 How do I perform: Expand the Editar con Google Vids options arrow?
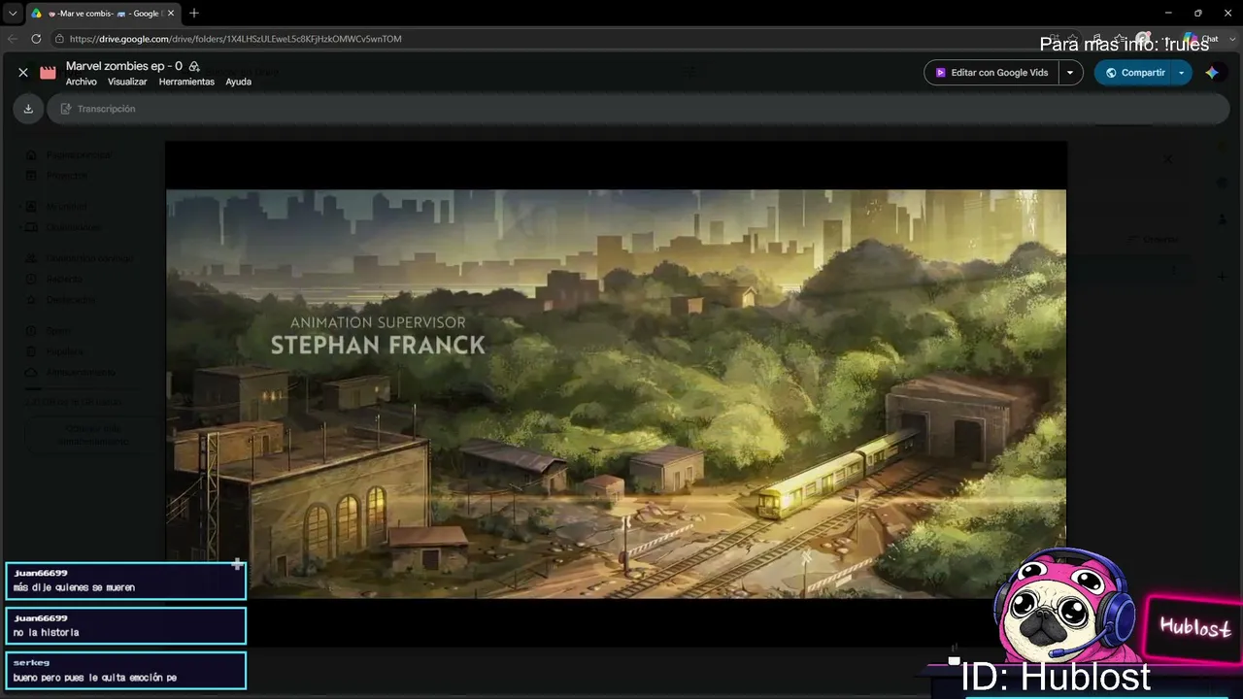(x=1070, y=73)
